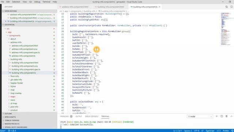Viewport: 234px width, 132px height.
Task: Click Ln 1, Col 1 in status bar
Action: (x=177, y=131)
